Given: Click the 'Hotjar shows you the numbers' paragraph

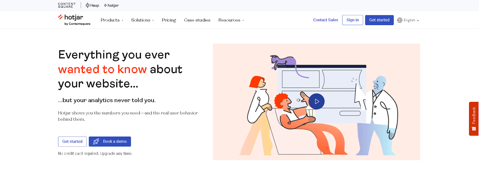Looking at the screenshot, I should click(128, 116).
